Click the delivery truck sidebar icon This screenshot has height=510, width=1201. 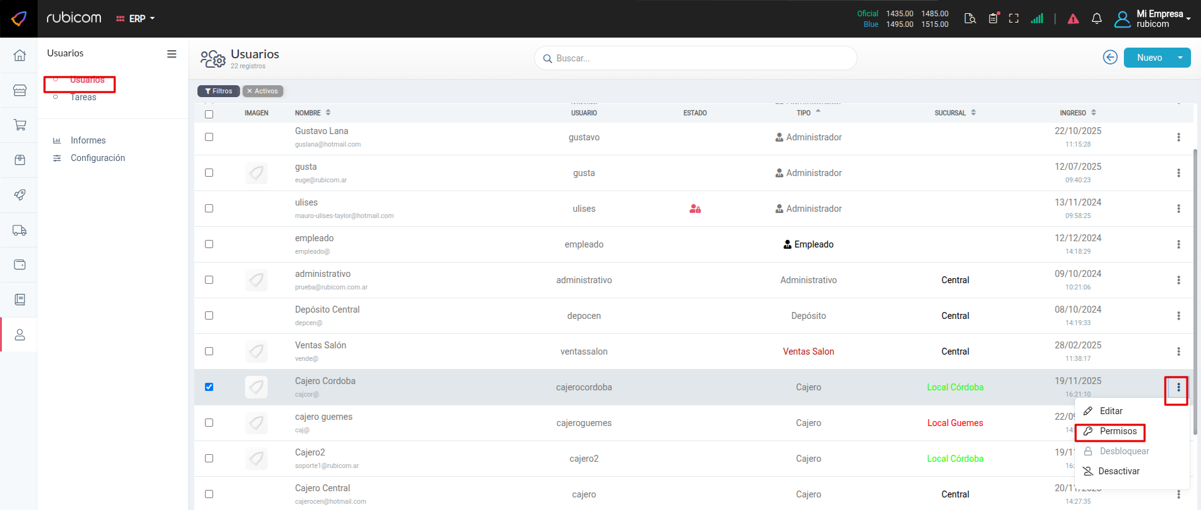pos(19,231)
